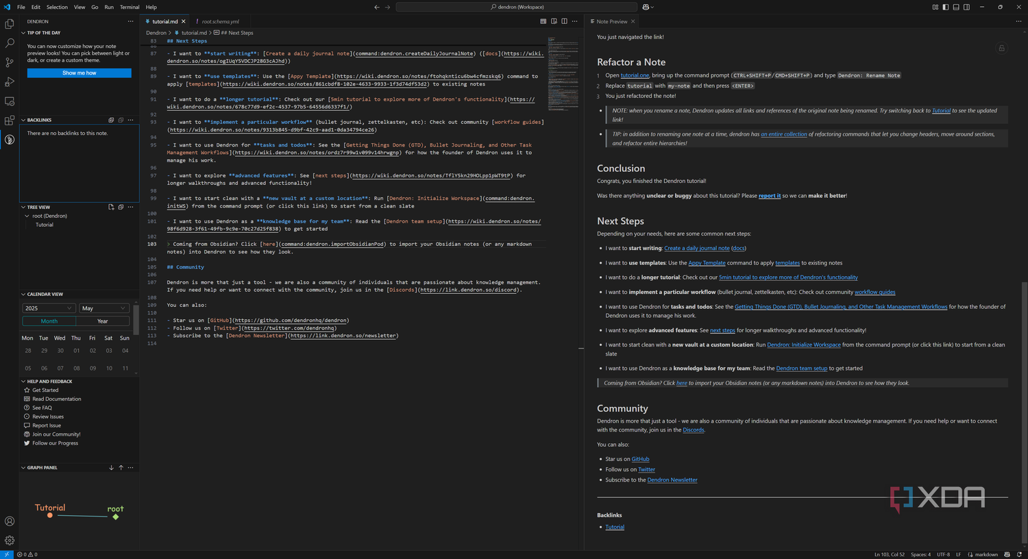Open the Manage gear icon

[10, 541]
